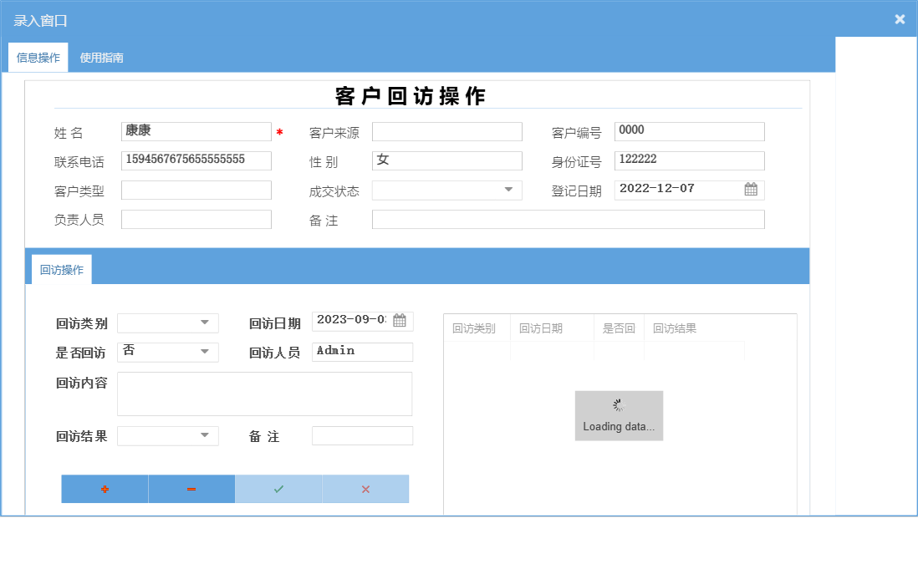Expand the 成交状态 dropdown
This screenshot has height=574, width=918.
(510, 190)
